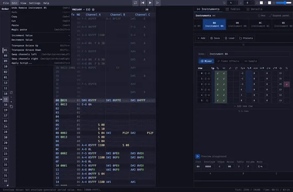Image resolution: width=293 pixels, height=192 pixels.
Task: Click the Add instrument button
Action: [201, 38]
